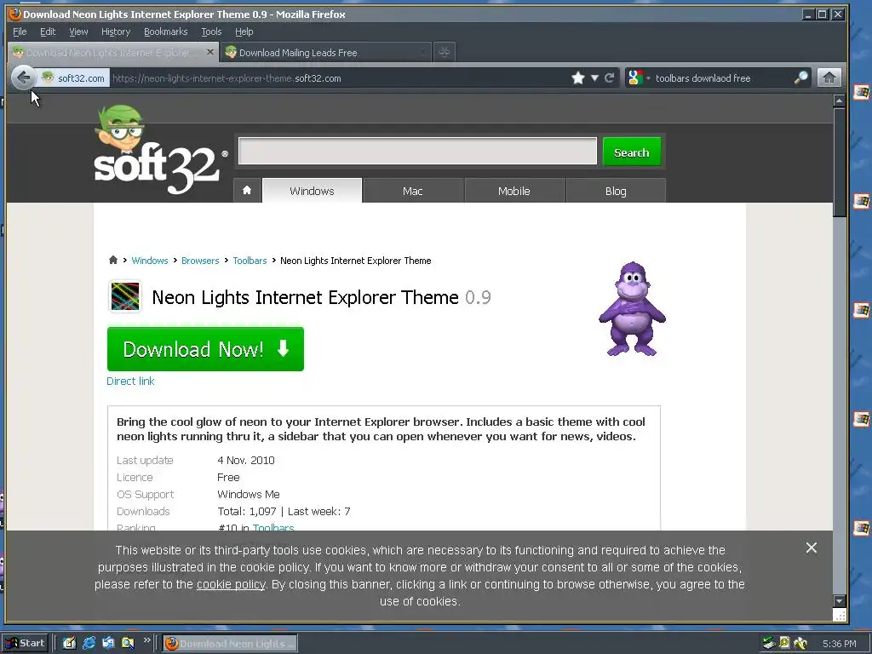Viewport: 872px width, 654px height.
Task: Open the Windows breadcrumb link
Action: pyautogui.click(x=150, y=261)
